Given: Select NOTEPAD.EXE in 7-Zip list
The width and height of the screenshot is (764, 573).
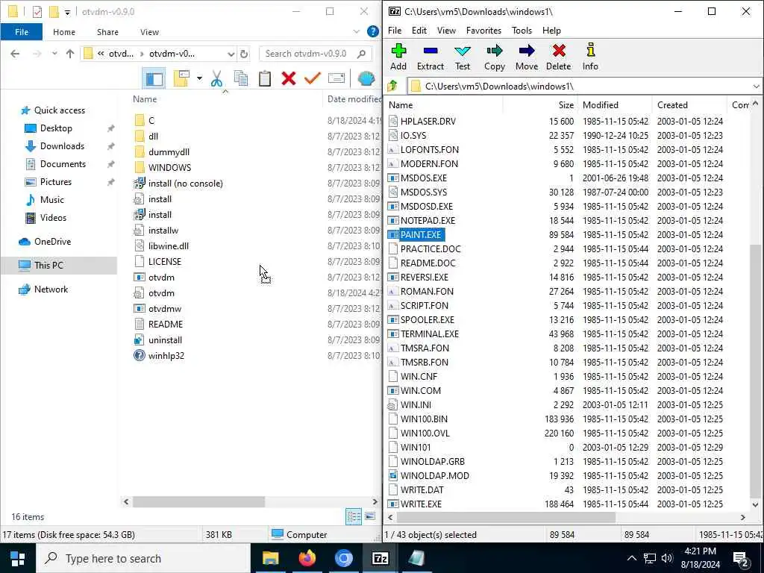Looking at the screenshot, I should tap(428, 220).
